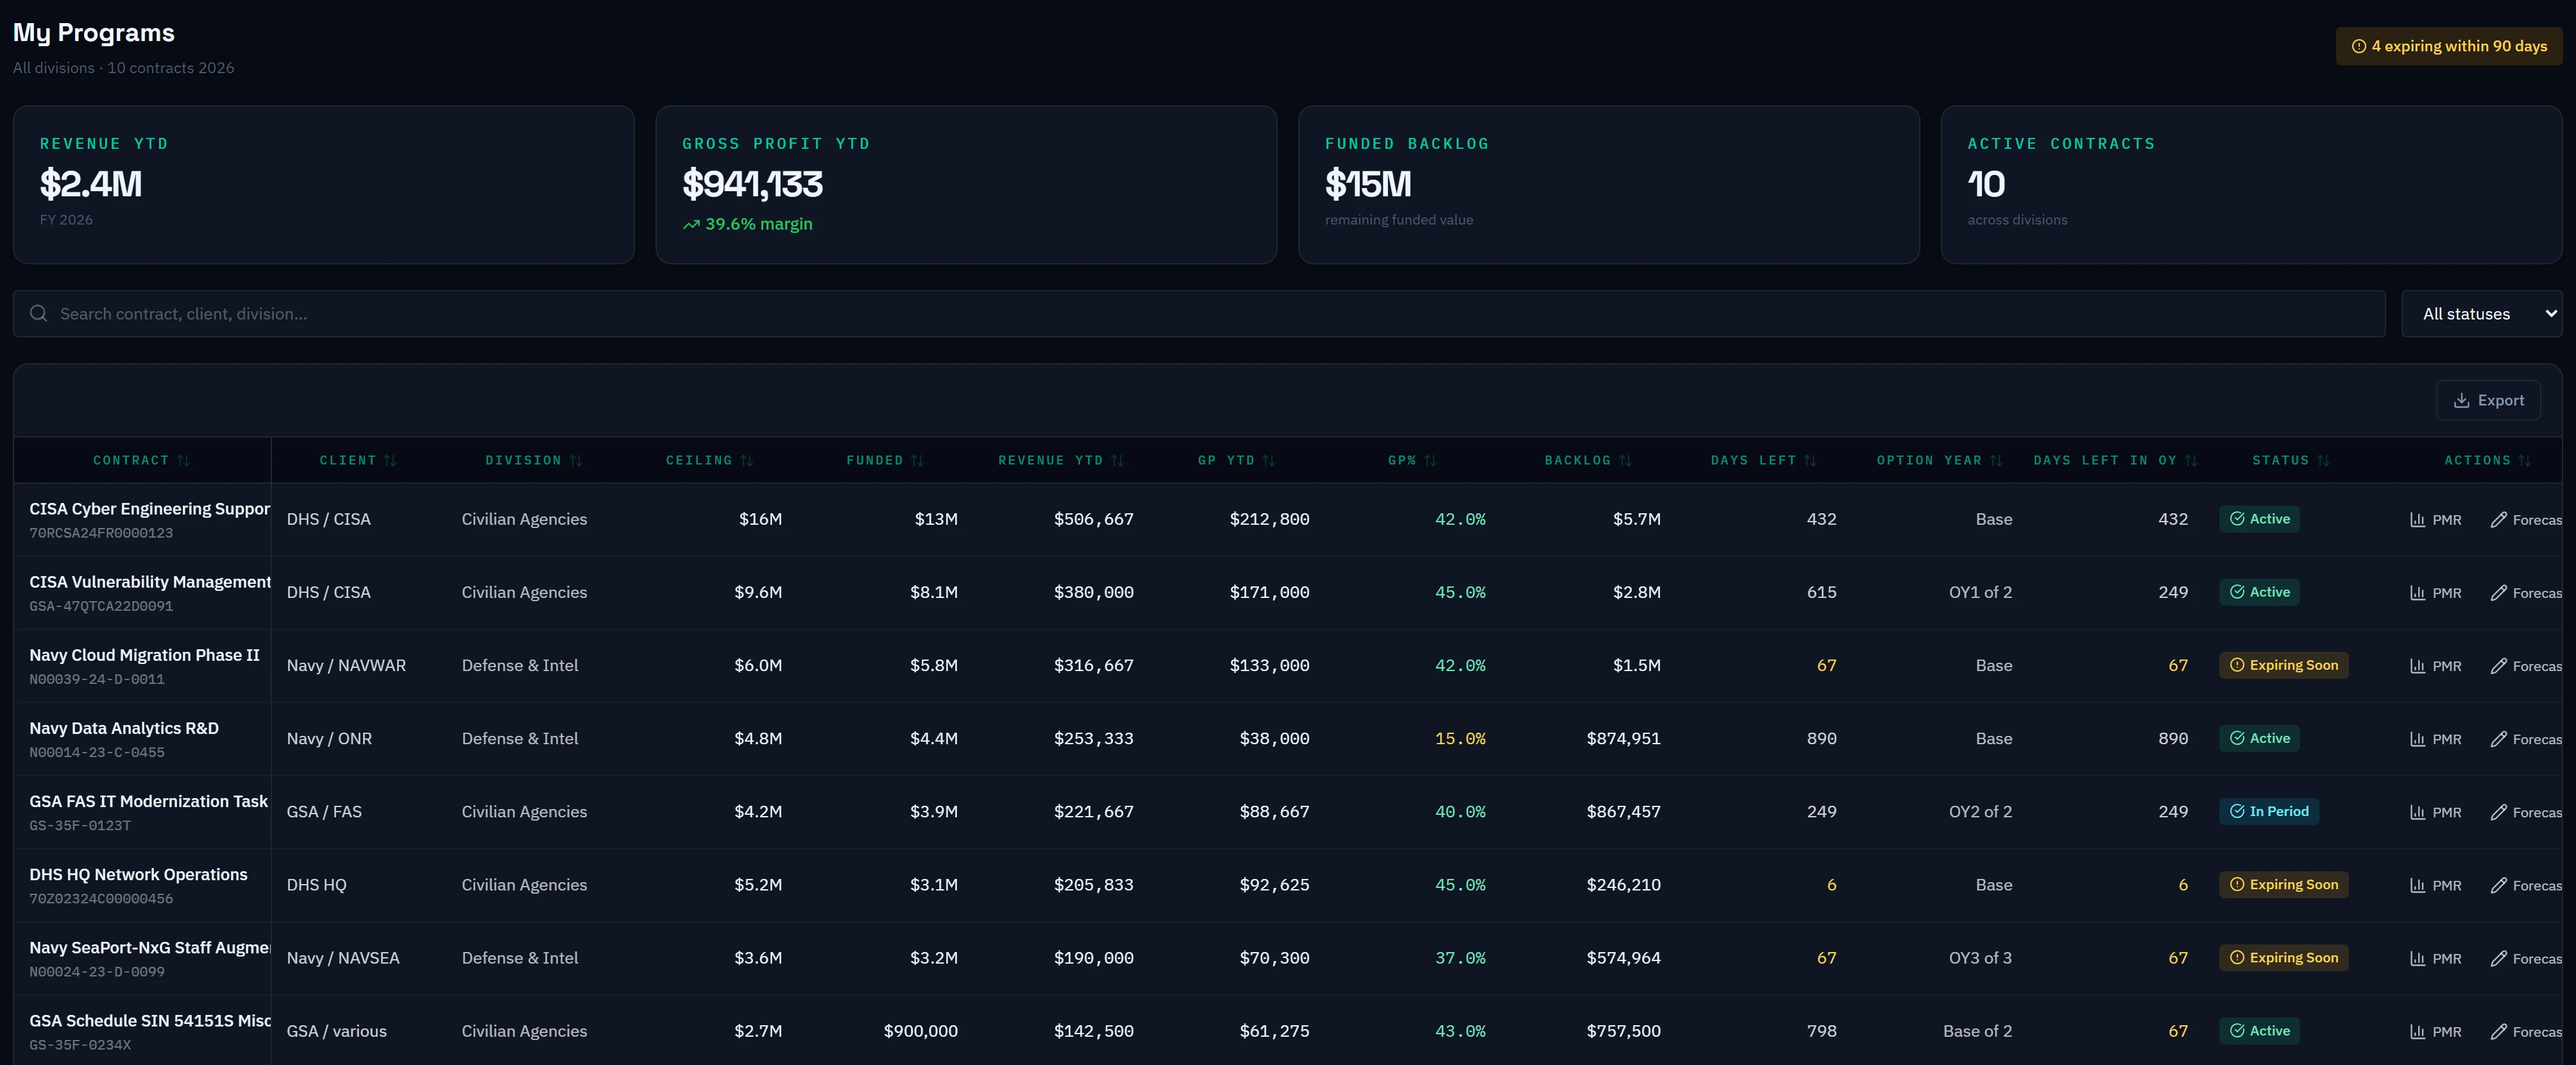
Task: Click the clock icon in expiring alert
Action: coord(2358,46)
